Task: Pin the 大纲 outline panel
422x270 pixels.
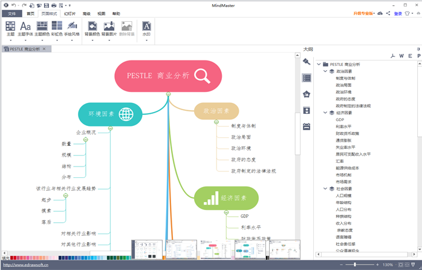Action: tap(418, 49)
